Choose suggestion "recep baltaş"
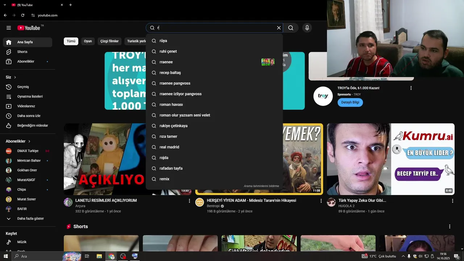The image size is (464, 261). pos(214,73)
